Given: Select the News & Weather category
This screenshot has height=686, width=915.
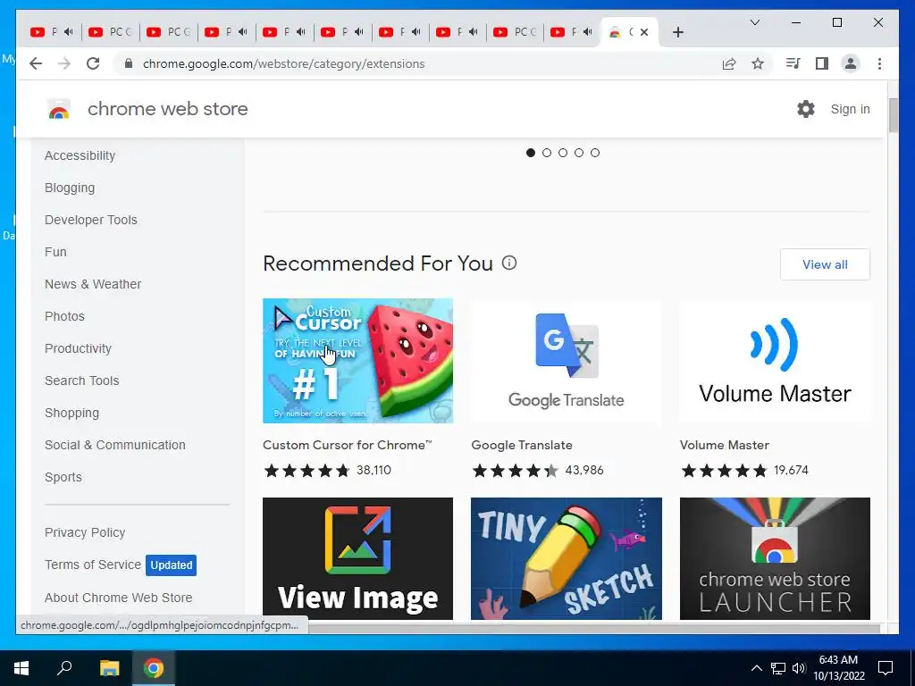Looking at the screenshot, I should [x=93, y=284].
